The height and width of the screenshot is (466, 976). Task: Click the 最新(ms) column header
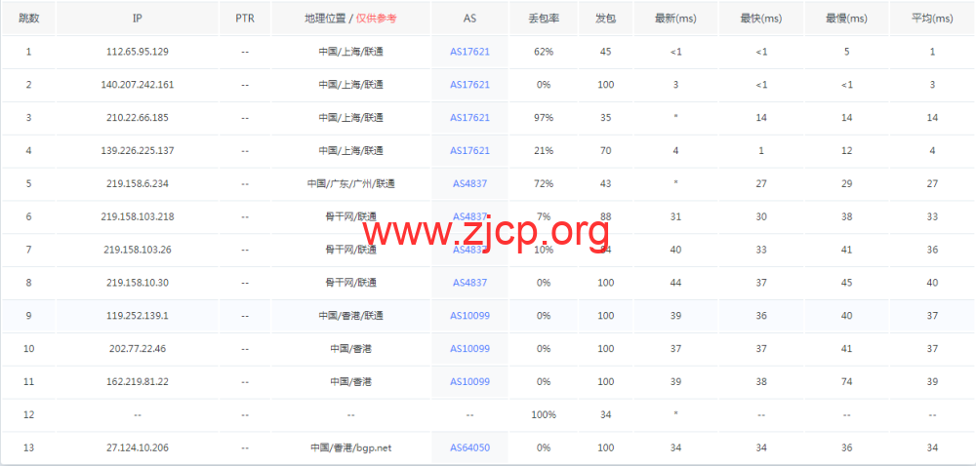[x=676, y=18]
